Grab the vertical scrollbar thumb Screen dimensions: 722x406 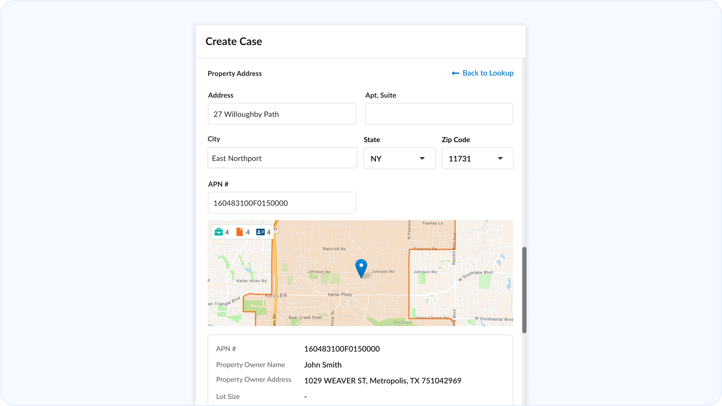(524, 290)
